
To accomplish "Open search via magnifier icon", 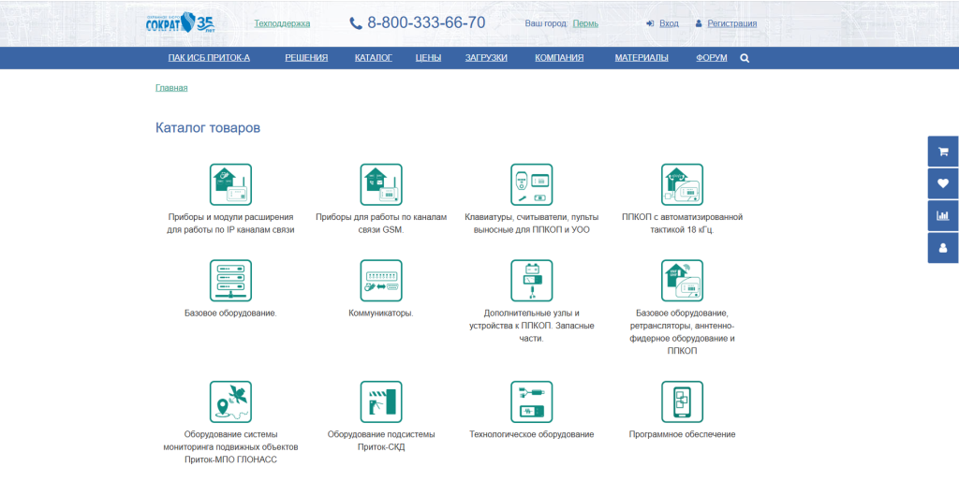I will point(745,58).
